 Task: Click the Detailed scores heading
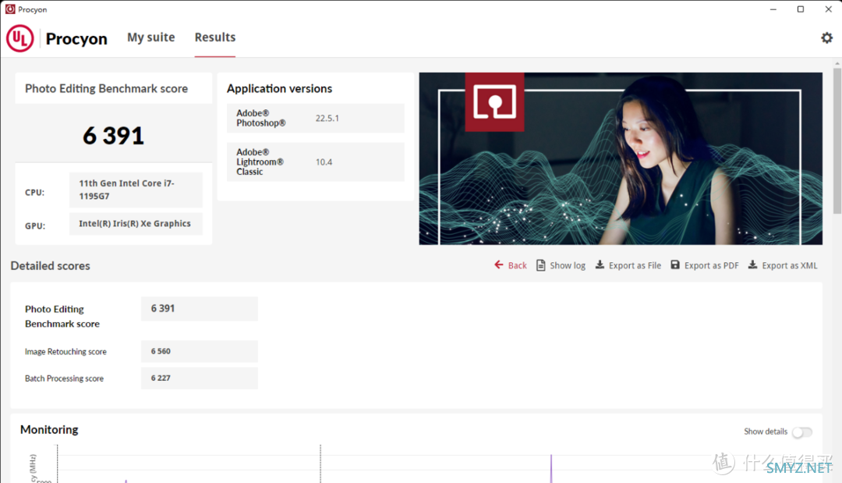pyautogui.click(x=51, y=266)
